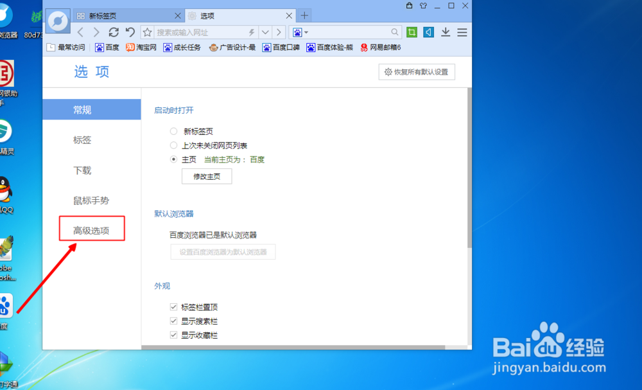Viewport: 642px width, 390px height.
Task: Select the 主页 startup radio button
Action: [173, 159]
